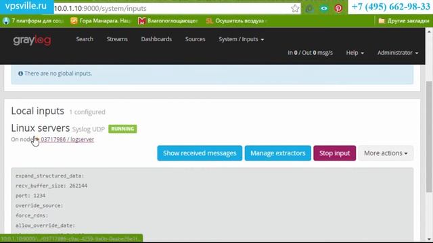The image size is (433, 243).
Task: Bookmark page with the star icon
Action: (295, 9)
